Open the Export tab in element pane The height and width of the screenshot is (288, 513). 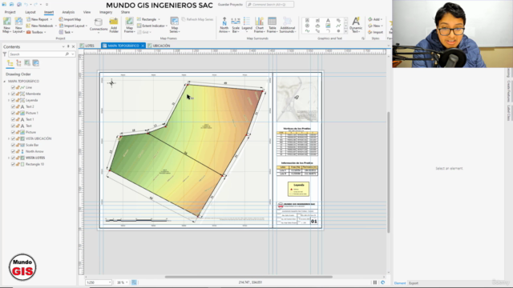click(414, 283)
